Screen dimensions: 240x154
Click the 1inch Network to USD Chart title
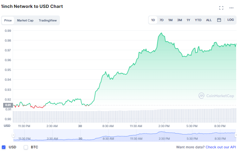tap(32, 6)
